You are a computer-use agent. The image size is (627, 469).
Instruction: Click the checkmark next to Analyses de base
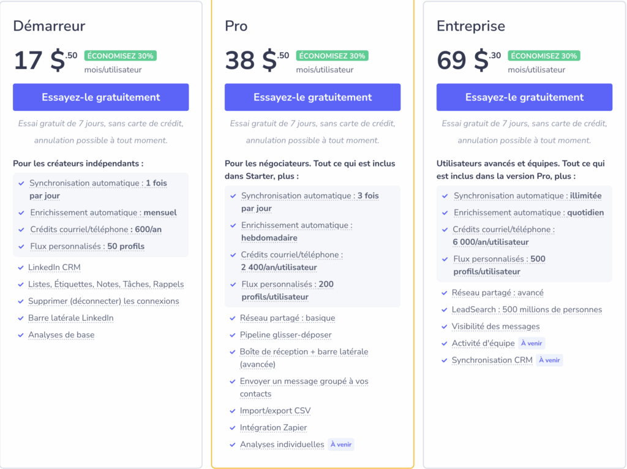click(x=21, y=335)
